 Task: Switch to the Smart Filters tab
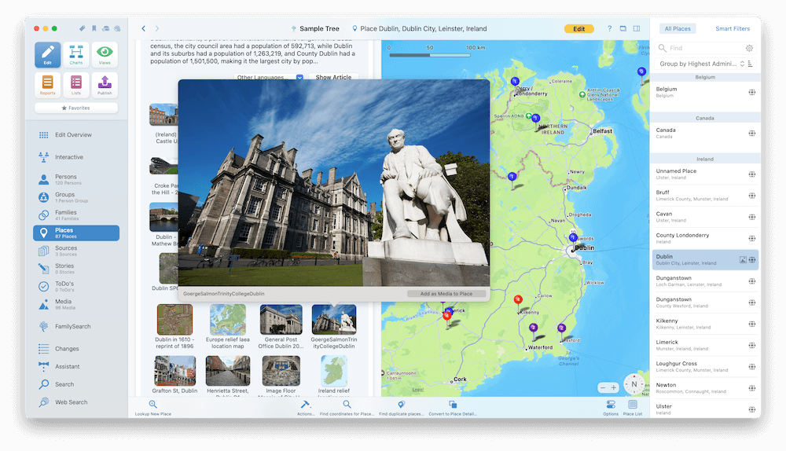[x=732, y=29]
